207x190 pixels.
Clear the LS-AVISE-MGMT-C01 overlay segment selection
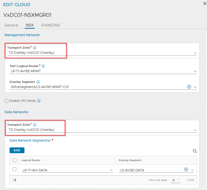coord(189,87)
